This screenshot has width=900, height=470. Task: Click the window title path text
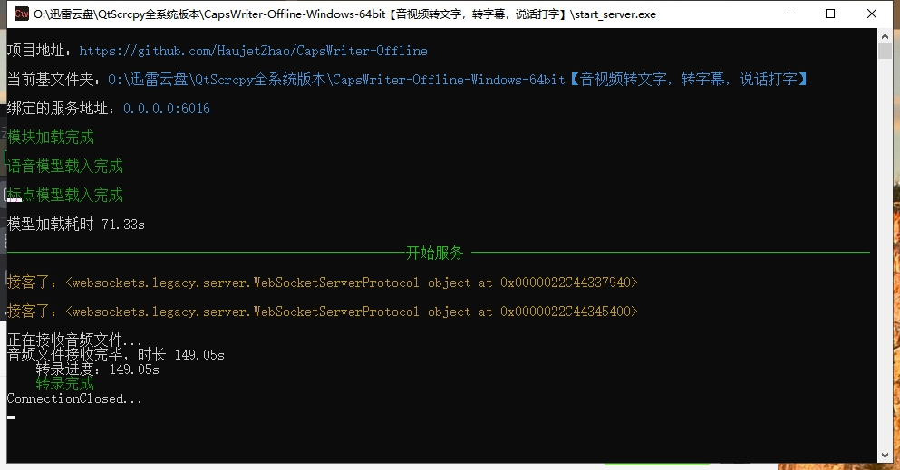coord(344,14)
